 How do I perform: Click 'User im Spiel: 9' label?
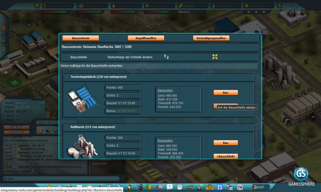click(x=48, y=122)
